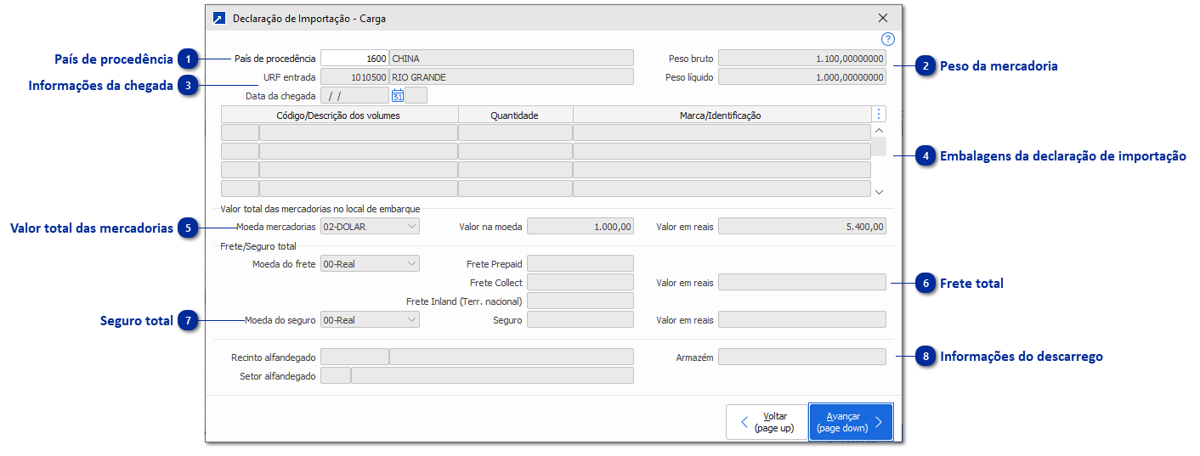Click the numbered callout marker 6

pyautogui.click(x=925, y=283)
